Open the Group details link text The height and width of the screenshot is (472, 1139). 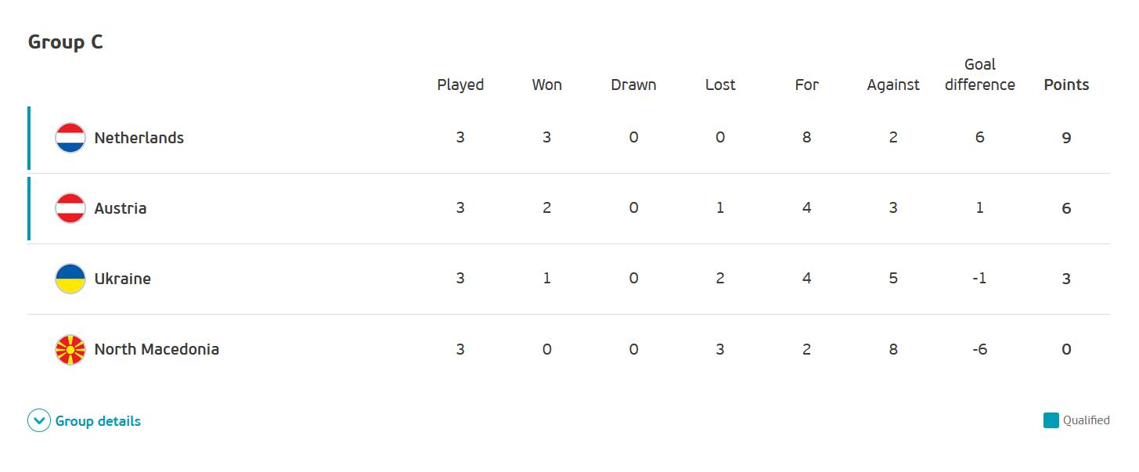click(x=98, y=421)
